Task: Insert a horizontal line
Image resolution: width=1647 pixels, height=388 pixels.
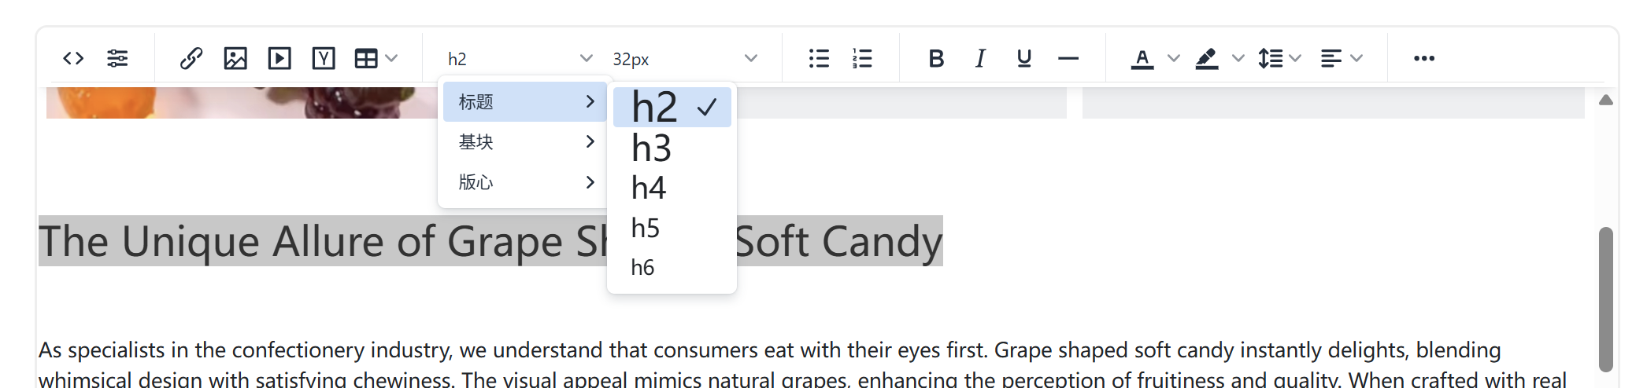Action: [x=1068, y=58]
